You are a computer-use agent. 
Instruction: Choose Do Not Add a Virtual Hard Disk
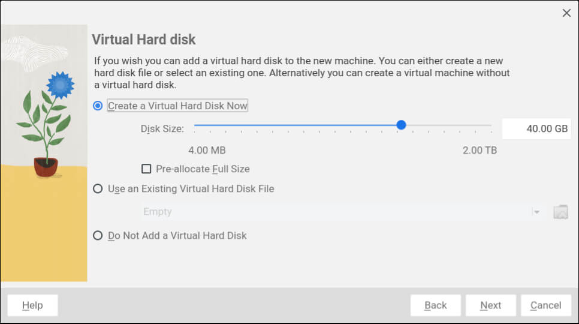click(x=98, y=236)
